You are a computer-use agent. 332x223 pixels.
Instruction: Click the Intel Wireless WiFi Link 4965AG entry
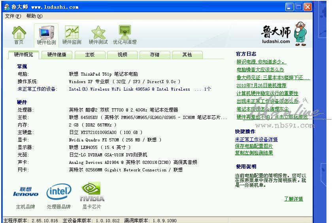pos(140,89)
